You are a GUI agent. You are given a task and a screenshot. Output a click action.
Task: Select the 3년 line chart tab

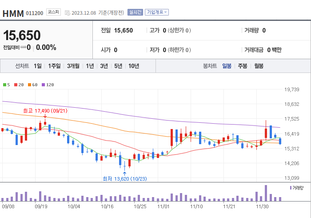104,66
